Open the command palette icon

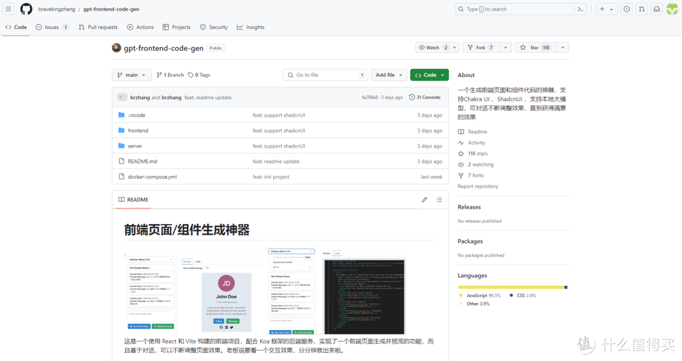580,9
